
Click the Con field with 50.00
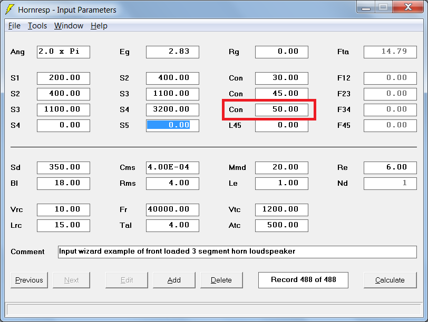[281, 110]
